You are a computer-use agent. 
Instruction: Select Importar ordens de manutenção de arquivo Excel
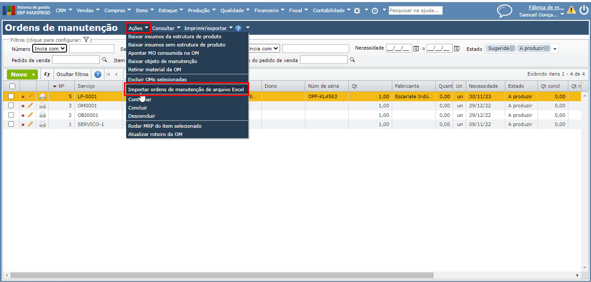(x=186, y=90)
